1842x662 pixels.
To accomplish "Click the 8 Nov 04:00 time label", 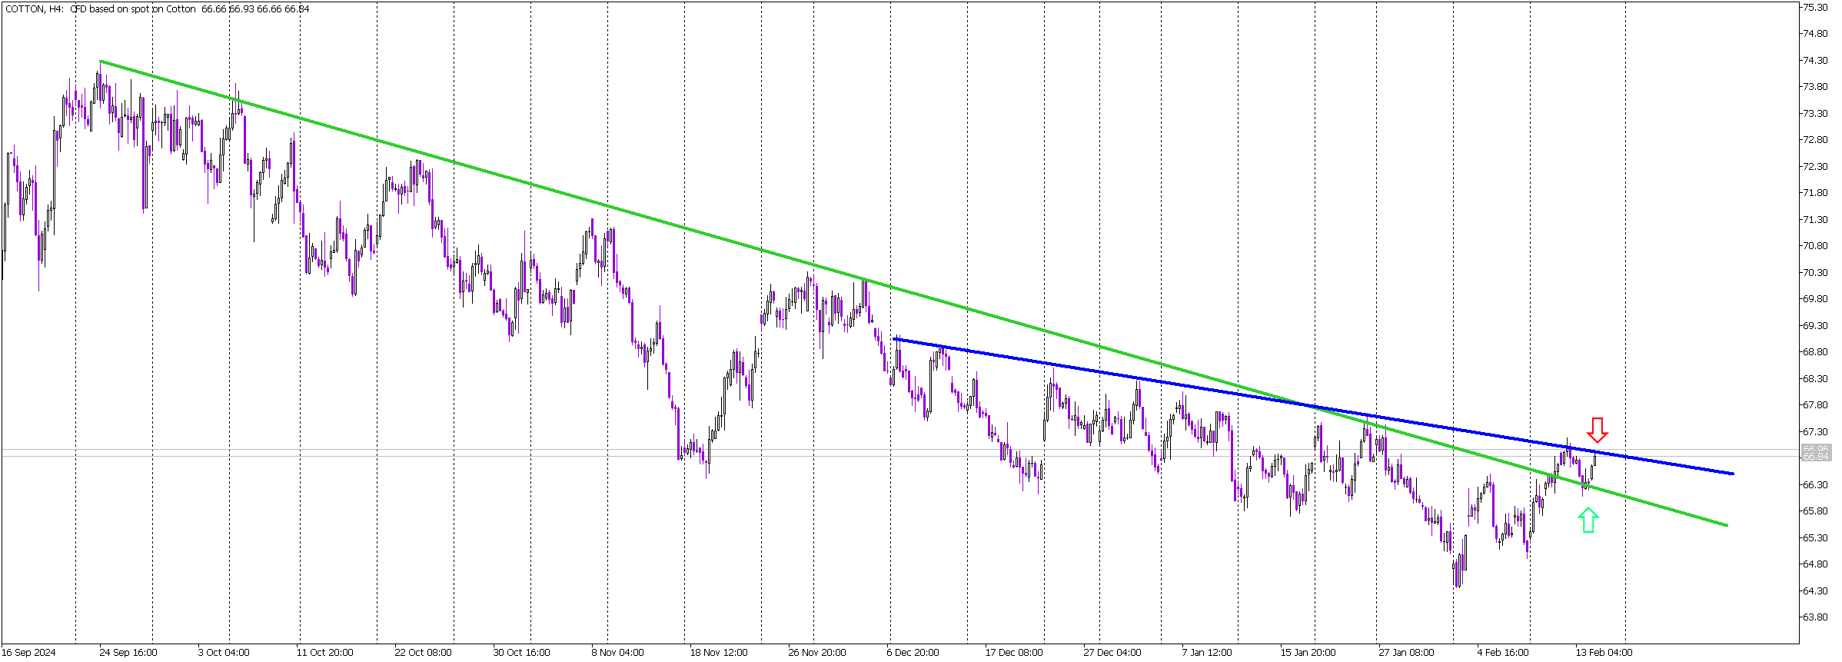I will pos(618,653).
